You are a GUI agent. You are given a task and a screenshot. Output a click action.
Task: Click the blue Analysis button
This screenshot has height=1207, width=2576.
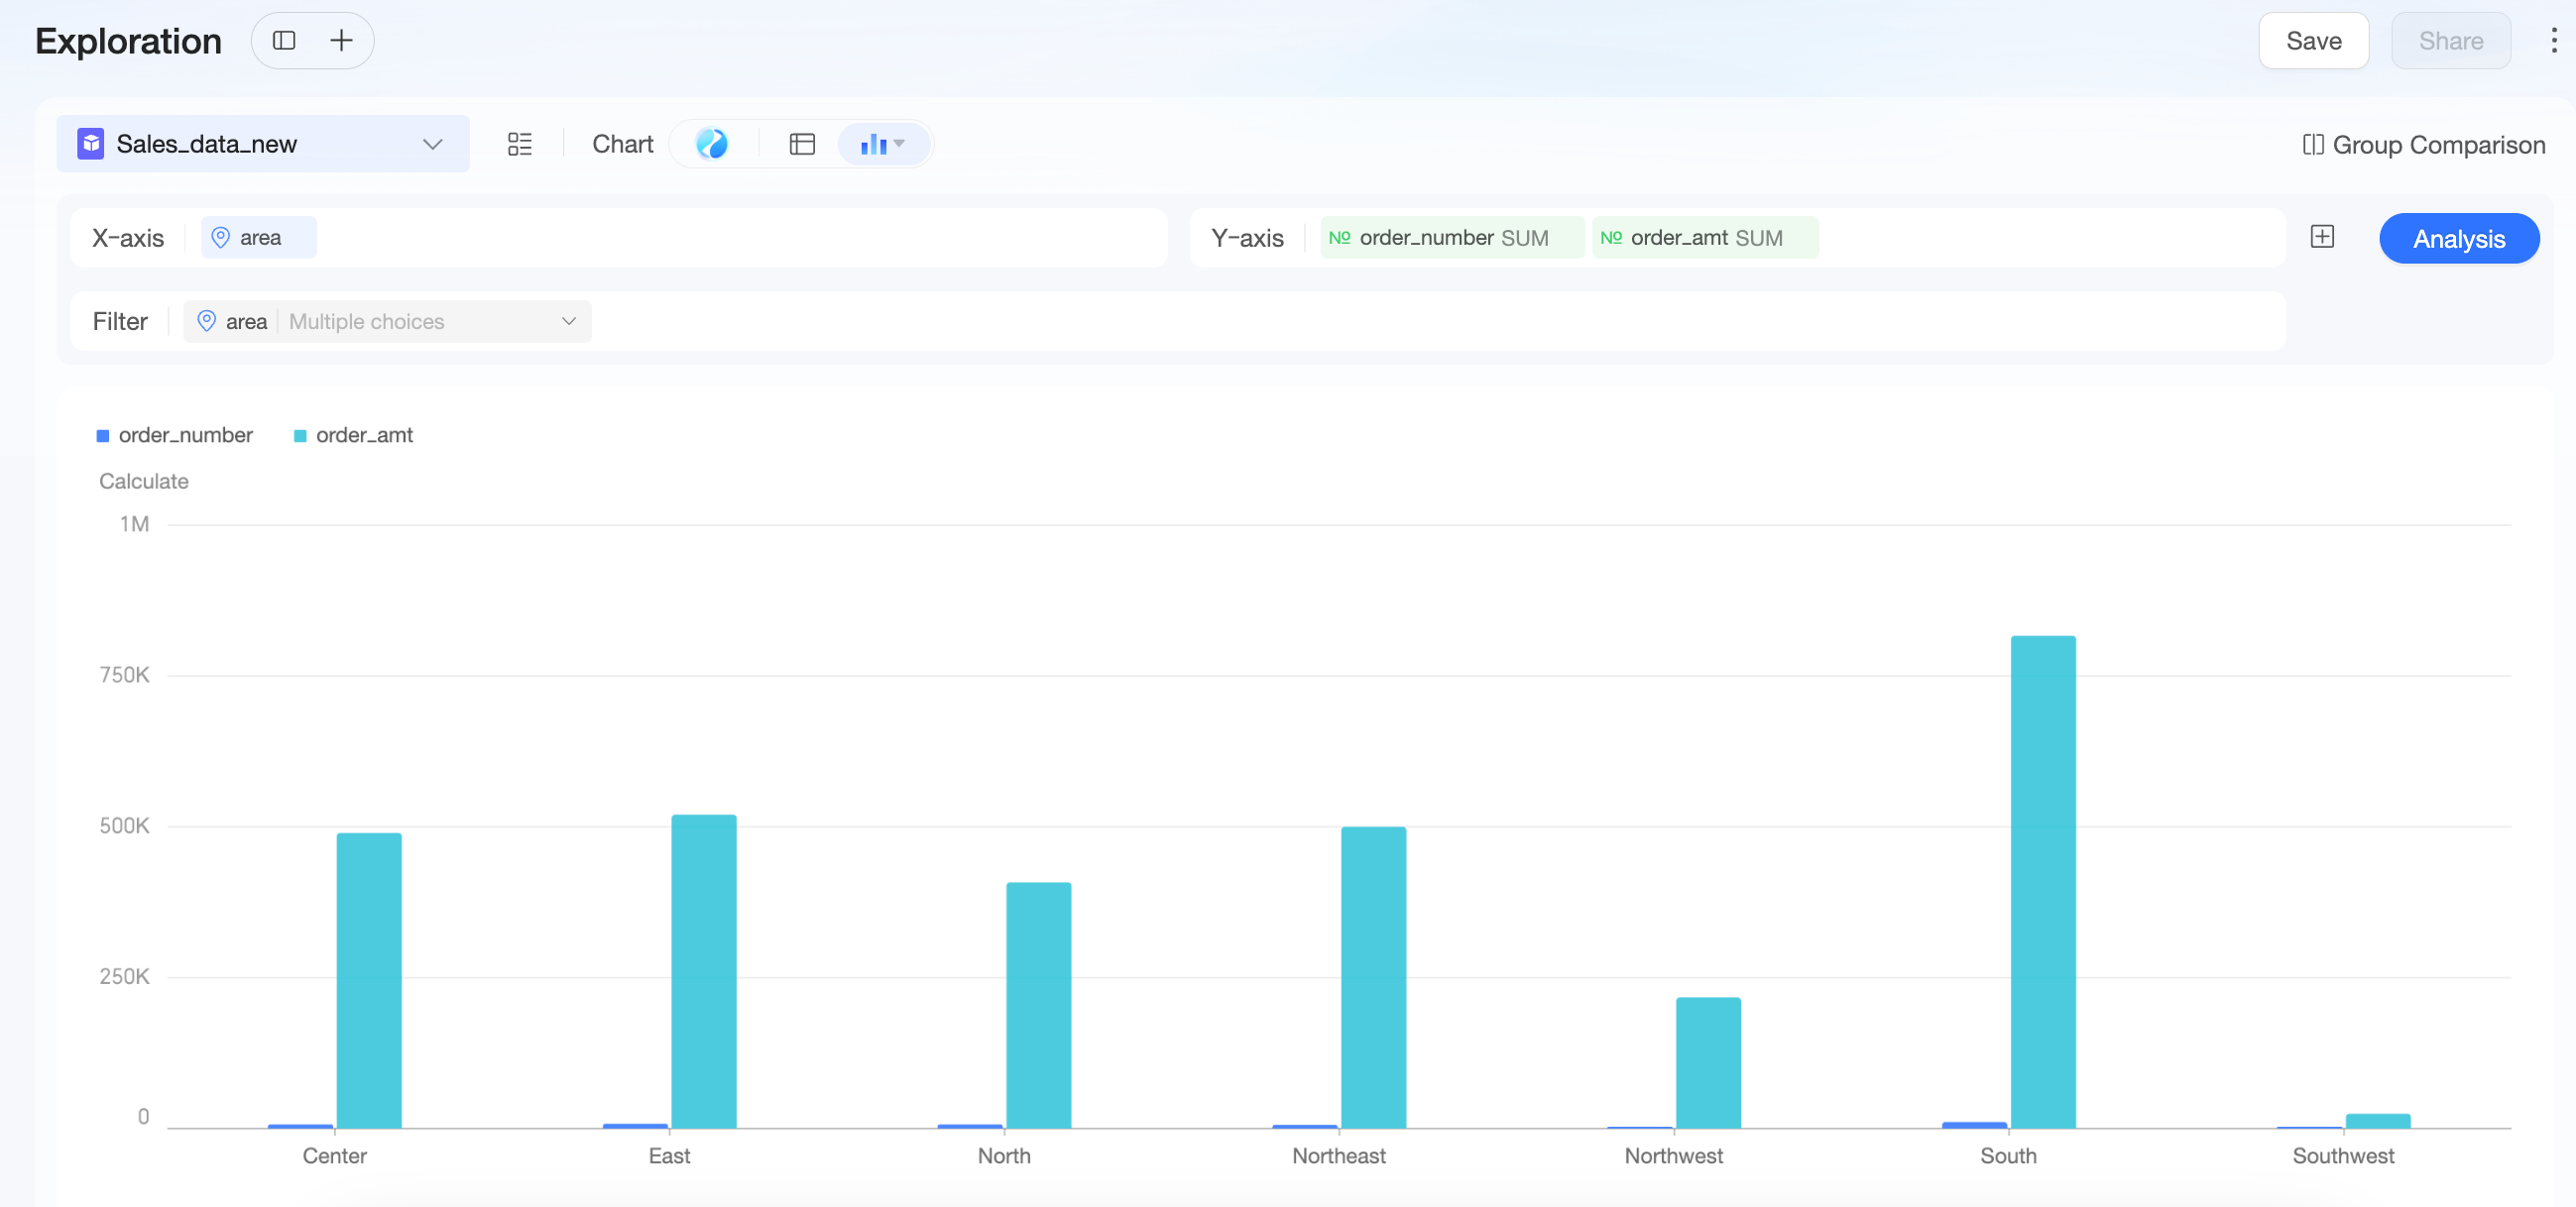click(x=2458, y=239)
